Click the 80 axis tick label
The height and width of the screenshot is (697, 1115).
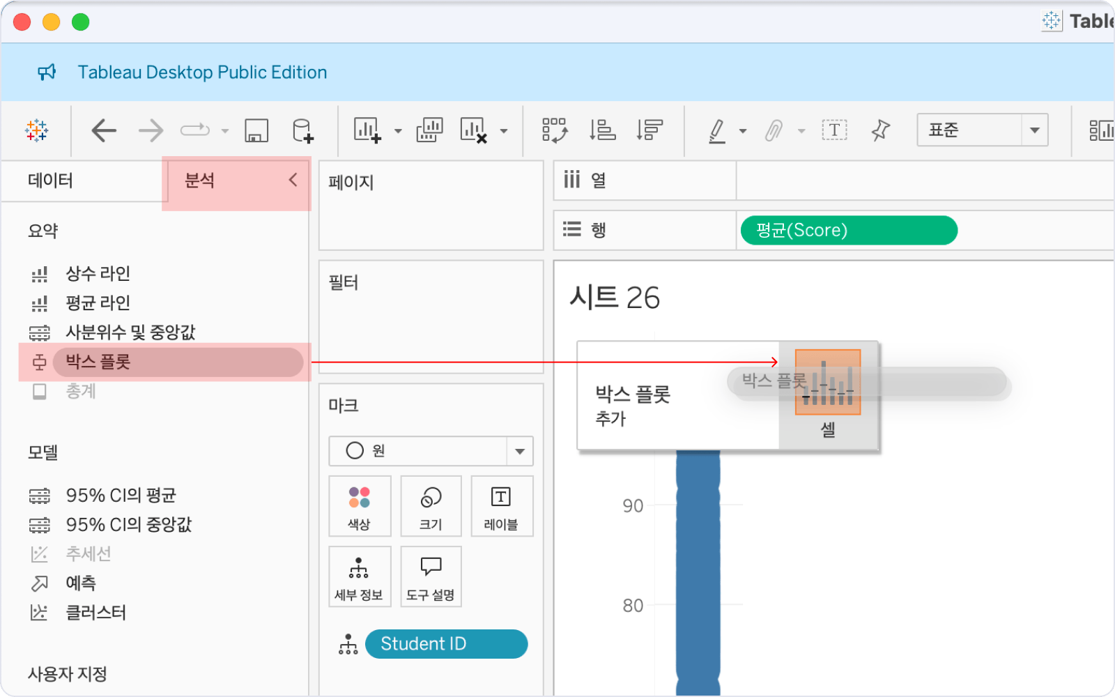pos(633,606)
